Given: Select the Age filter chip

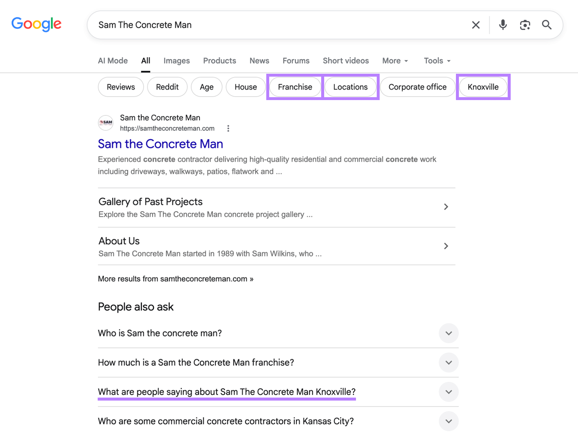Looking at the screenshot, I should [x=207, y=87].
